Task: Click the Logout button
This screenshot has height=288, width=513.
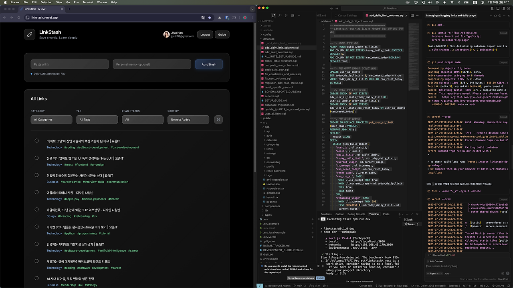Action: [x=205, y=34]
